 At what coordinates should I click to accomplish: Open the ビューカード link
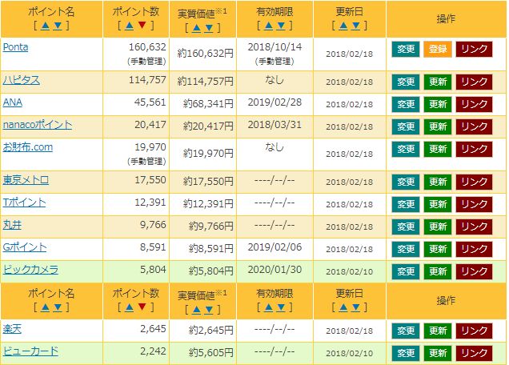pos(30,351)
